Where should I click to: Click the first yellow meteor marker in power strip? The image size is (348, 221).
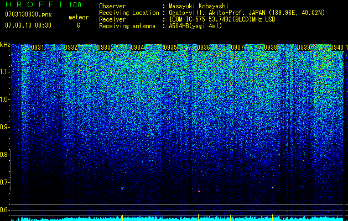pos(122,217)
